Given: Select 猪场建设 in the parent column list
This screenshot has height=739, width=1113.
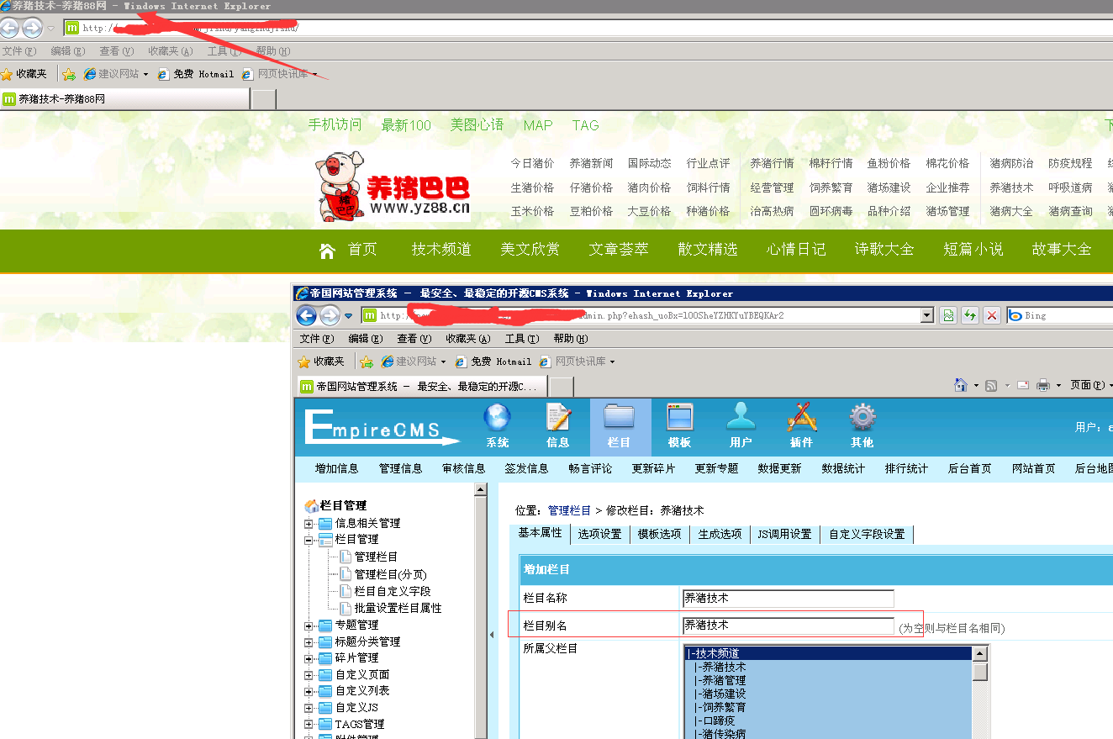Looking at the screenshot, I should click(x=724, y=694).
